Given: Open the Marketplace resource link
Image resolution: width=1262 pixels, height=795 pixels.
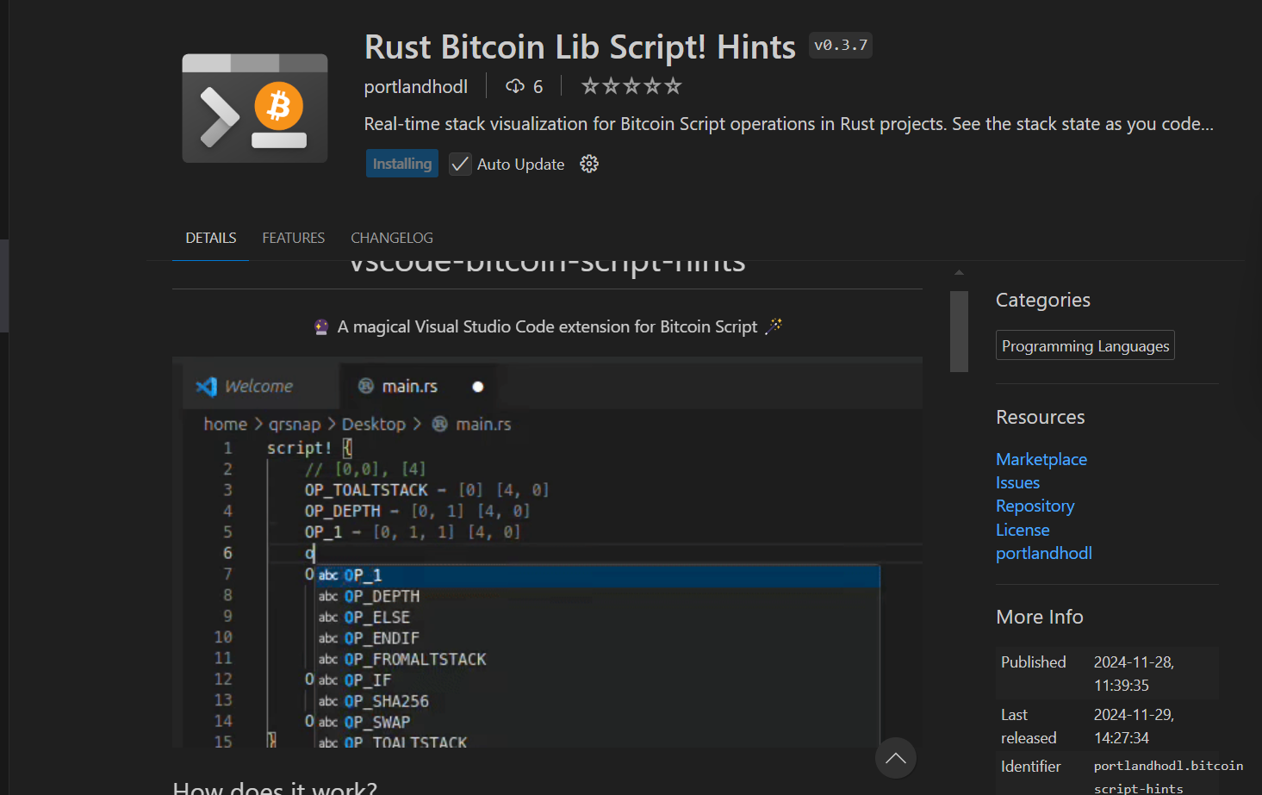Looking at the screenshot, I should [1041, 459].
